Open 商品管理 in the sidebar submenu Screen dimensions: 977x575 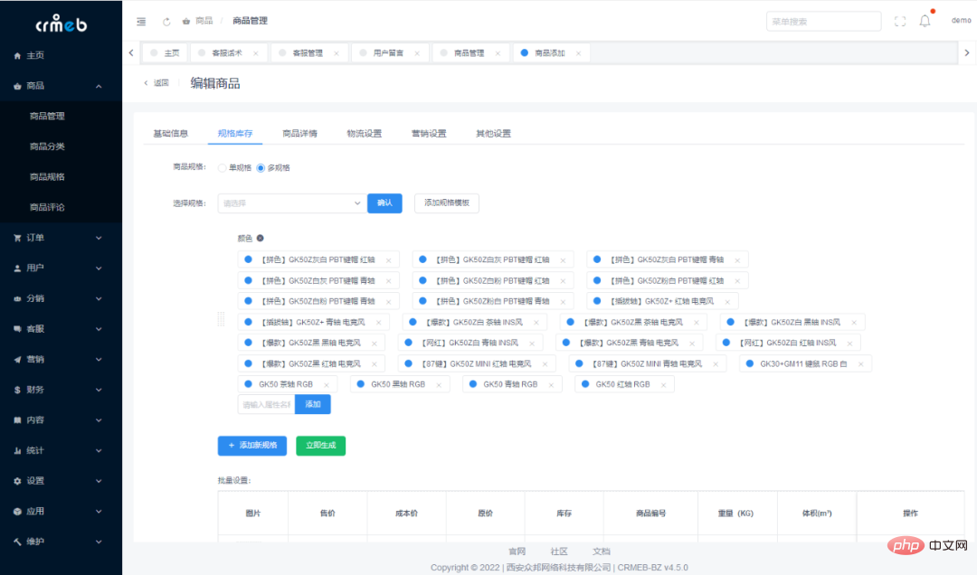click(x=47, y=117)
